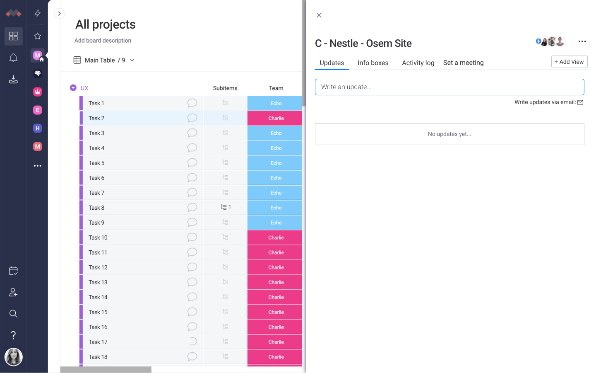The height and width of the screenshot is (373, 596).
Task: Click the invite members icon
Action: point(13,293)
